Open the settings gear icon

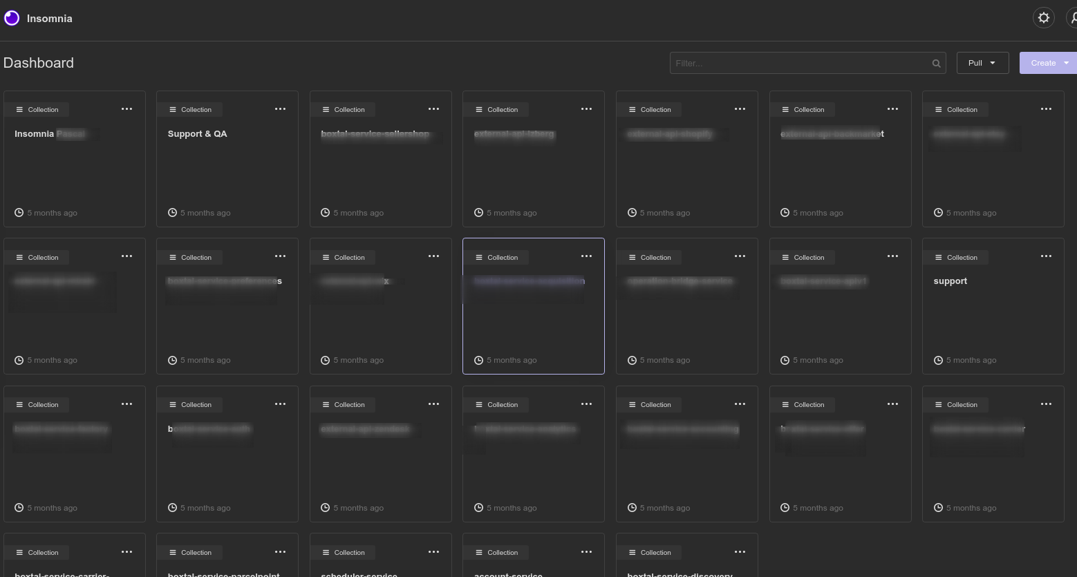pyautogui.click(x=1043, y=17)
